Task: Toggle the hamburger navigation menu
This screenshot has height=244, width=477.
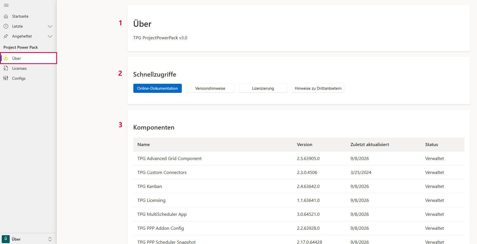Action: [6, 5]
